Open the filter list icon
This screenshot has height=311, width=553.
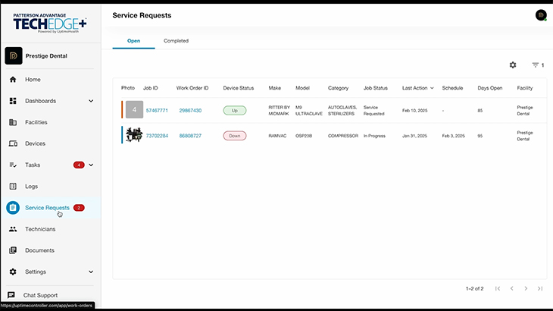click(x=535, y=65)
